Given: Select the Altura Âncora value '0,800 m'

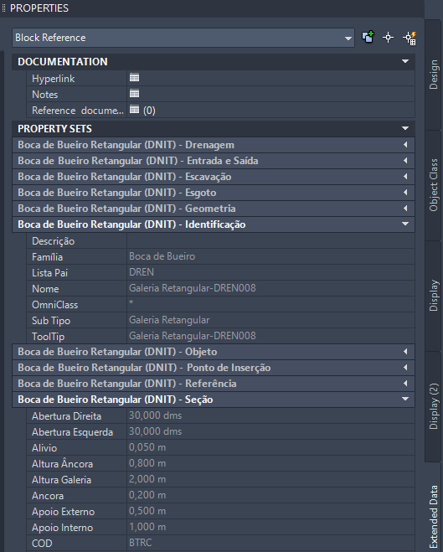Looking at the screenshot, I should 147,463.
